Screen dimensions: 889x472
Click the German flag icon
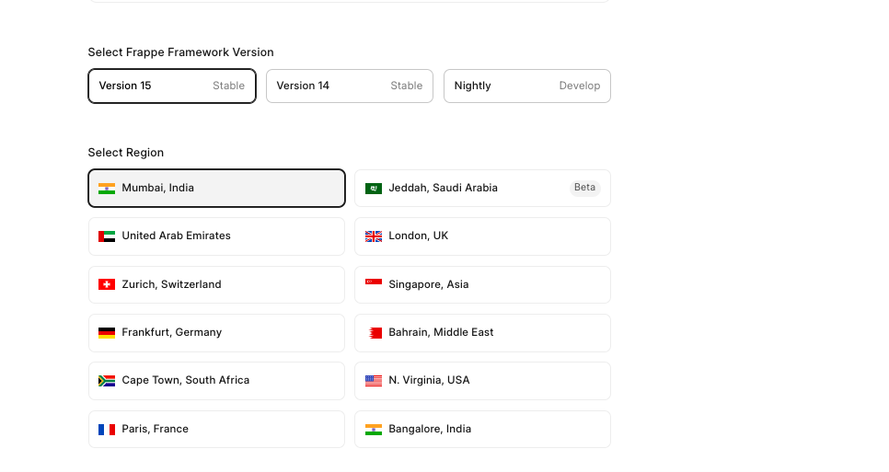coord(107,332)
